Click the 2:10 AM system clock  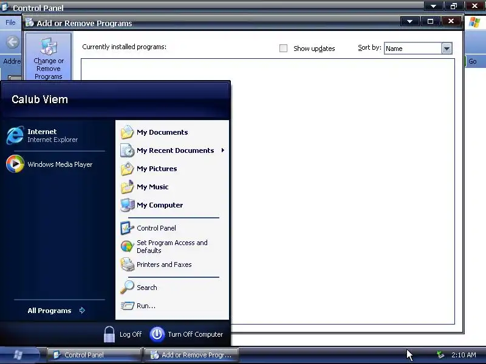464,355
